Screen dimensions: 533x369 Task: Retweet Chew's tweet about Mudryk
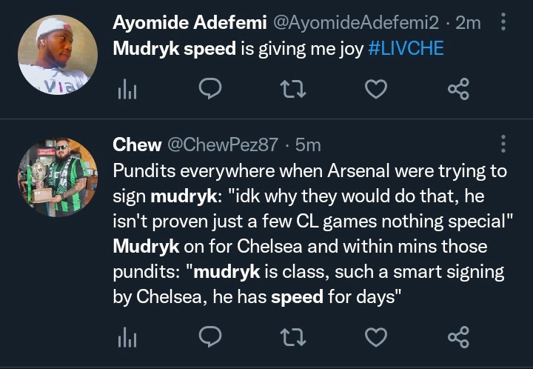point(295,338)
